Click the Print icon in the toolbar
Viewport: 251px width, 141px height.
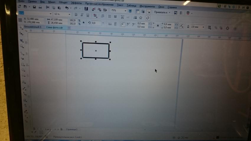[x=40, y=7]
